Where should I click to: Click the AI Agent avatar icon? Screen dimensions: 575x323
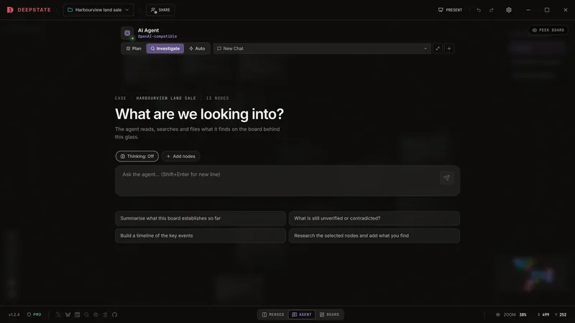point(127,33)
